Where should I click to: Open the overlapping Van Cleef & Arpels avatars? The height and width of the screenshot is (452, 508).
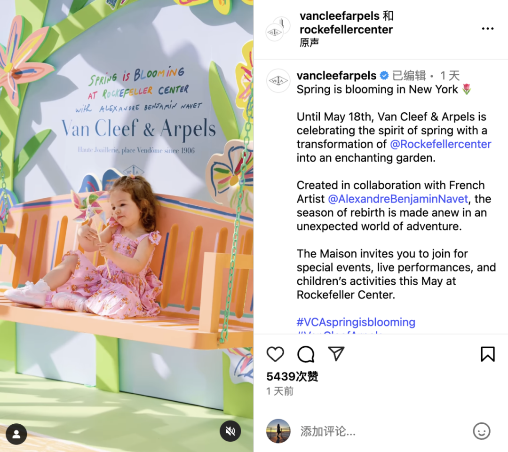click(278, 29)
